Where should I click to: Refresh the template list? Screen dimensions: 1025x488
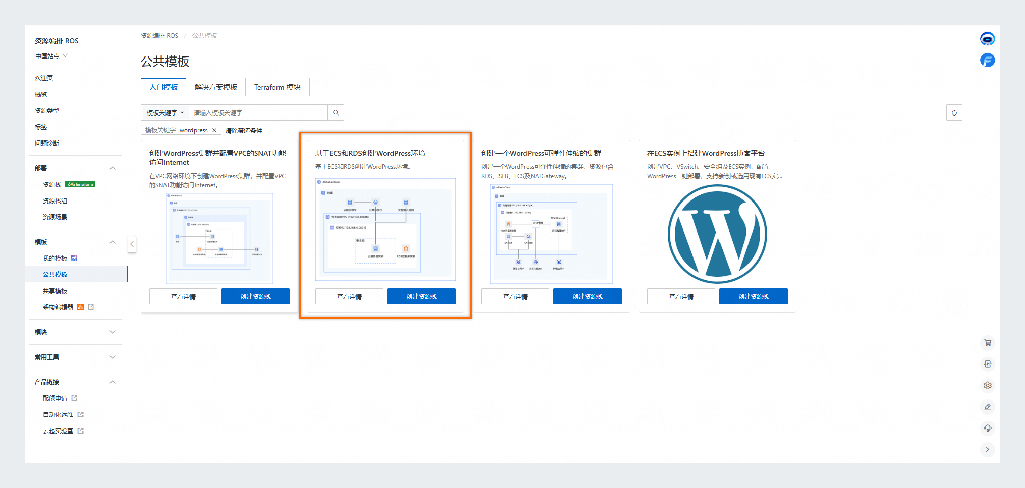[954, 112]
